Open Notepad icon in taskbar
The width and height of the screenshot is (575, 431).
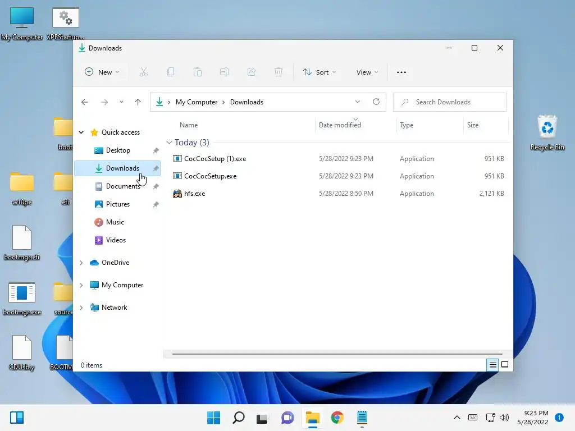pyautogui.click(x=362, y=418)
